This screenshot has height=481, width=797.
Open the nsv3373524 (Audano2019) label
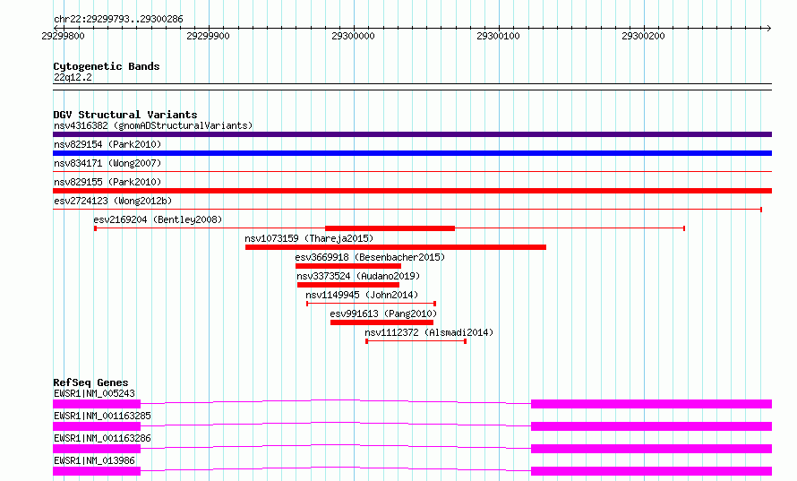point(358,276)
